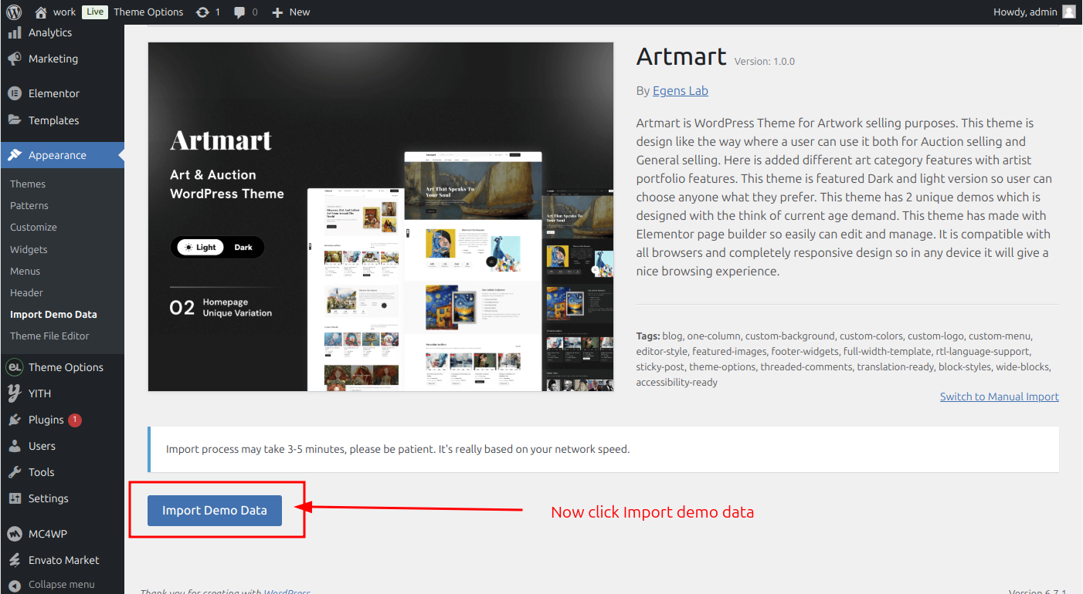The image size is (1083, 594).
Task: Open Theme Options in the top toolbar
Action: click(x=148, y=12)
